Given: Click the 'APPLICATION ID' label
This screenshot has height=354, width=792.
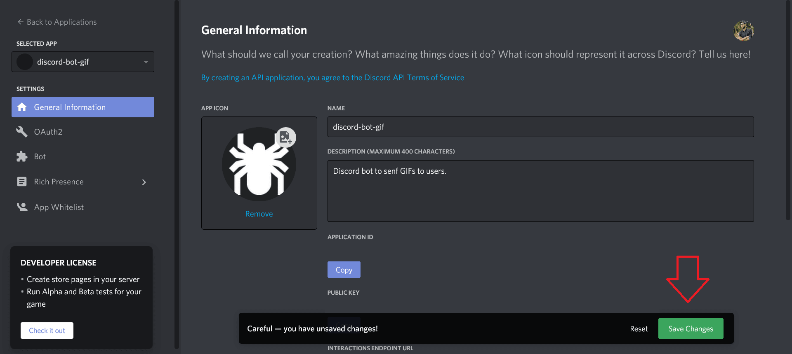Looking at the screenshot, I should pos(350,237).
